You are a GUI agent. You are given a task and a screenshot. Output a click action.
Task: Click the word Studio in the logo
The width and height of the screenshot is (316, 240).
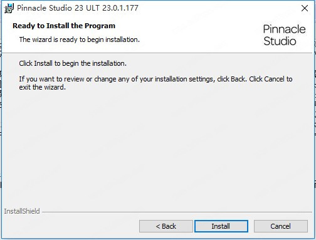click(280, 41)
